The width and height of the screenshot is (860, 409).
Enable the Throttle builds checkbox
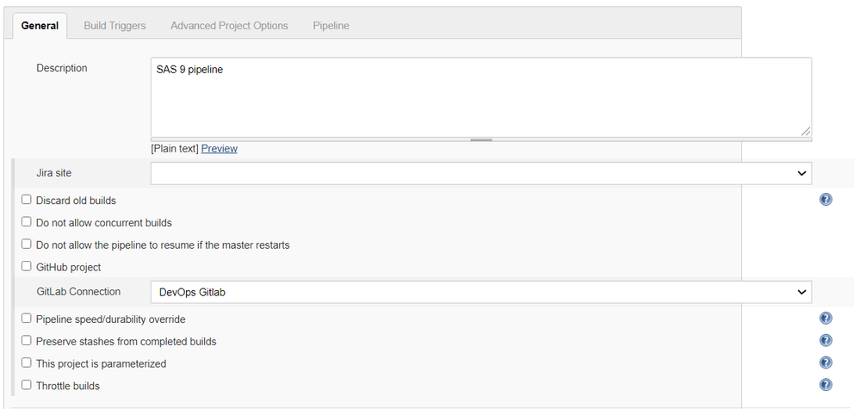pos(27,385)
